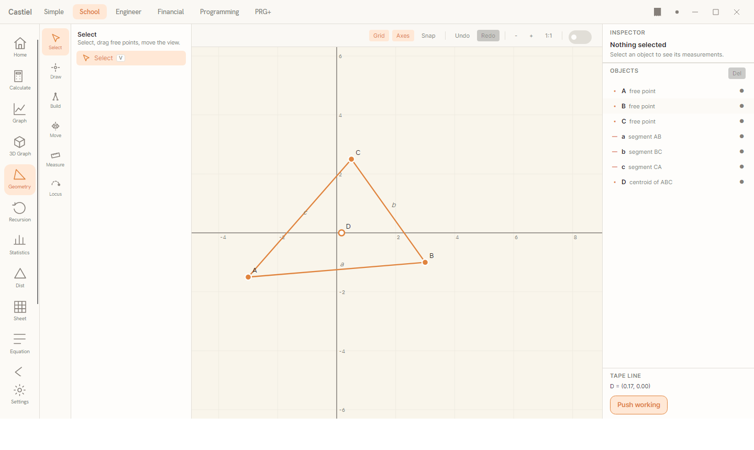Select 'c segment CA' row
The height and width of the screenshot is (450, 754).
pyautogui.click(x=678, y=167)
